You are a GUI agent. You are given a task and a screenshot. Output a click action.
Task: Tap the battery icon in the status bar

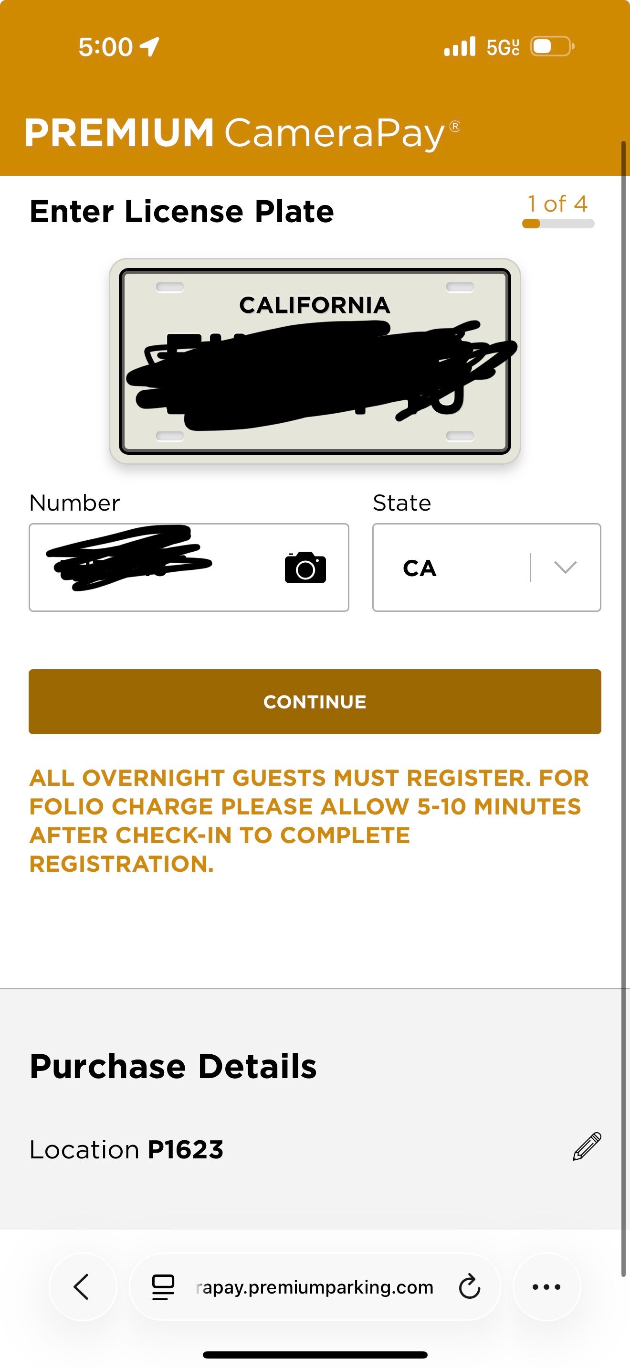pos(552,47)
